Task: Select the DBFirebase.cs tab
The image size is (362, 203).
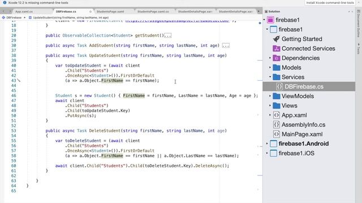Action: (66, 11)
